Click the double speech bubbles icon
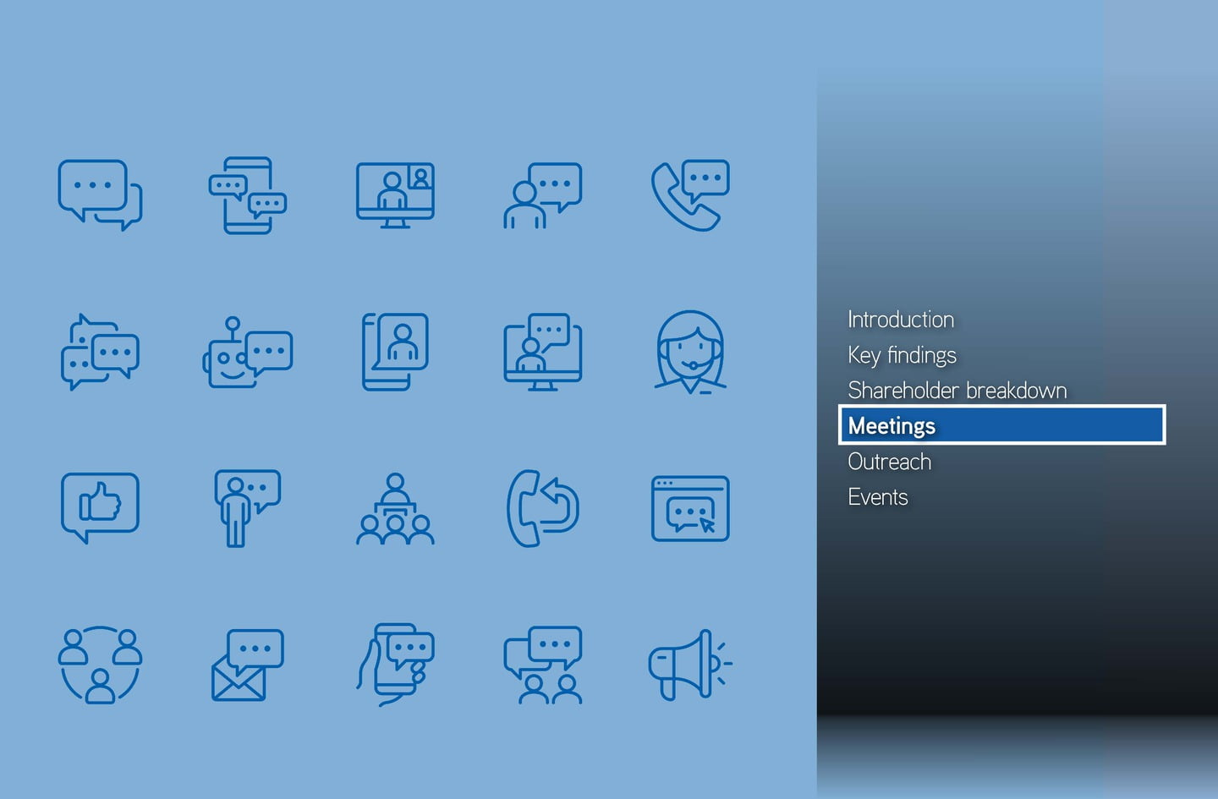Image resolution: width=1218 pixels, height=799 pixels. (100, 195)
